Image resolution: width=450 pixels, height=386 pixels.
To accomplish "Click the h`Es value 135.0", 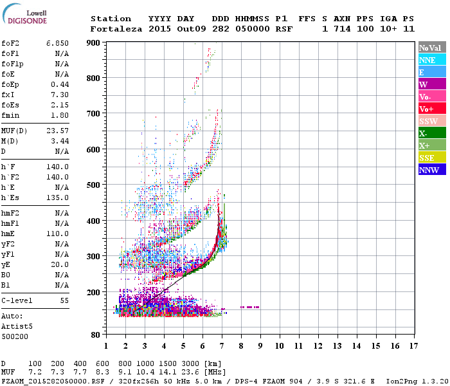I will point(57,198).
